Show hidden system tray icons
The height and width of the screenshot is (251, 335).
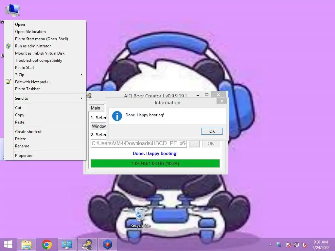tap(271, 245)
